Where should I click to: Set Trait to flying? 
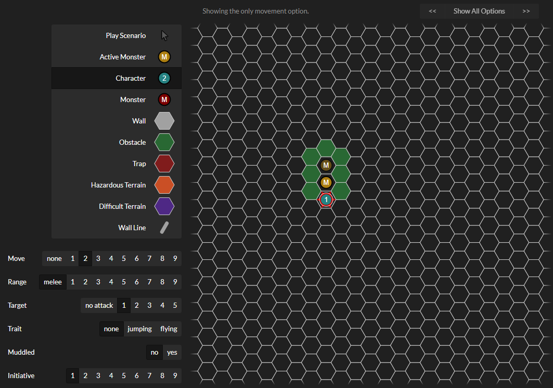coord(169,329)
